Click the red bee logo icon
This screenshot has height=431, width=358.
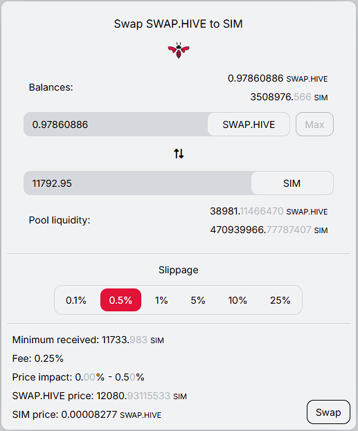pos(179,51)
